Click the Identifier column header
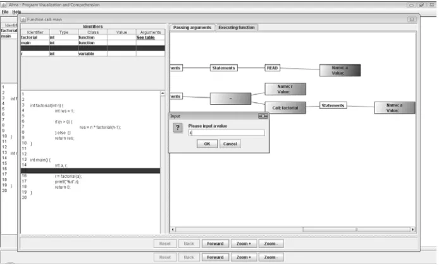 [x=35, y=32]
